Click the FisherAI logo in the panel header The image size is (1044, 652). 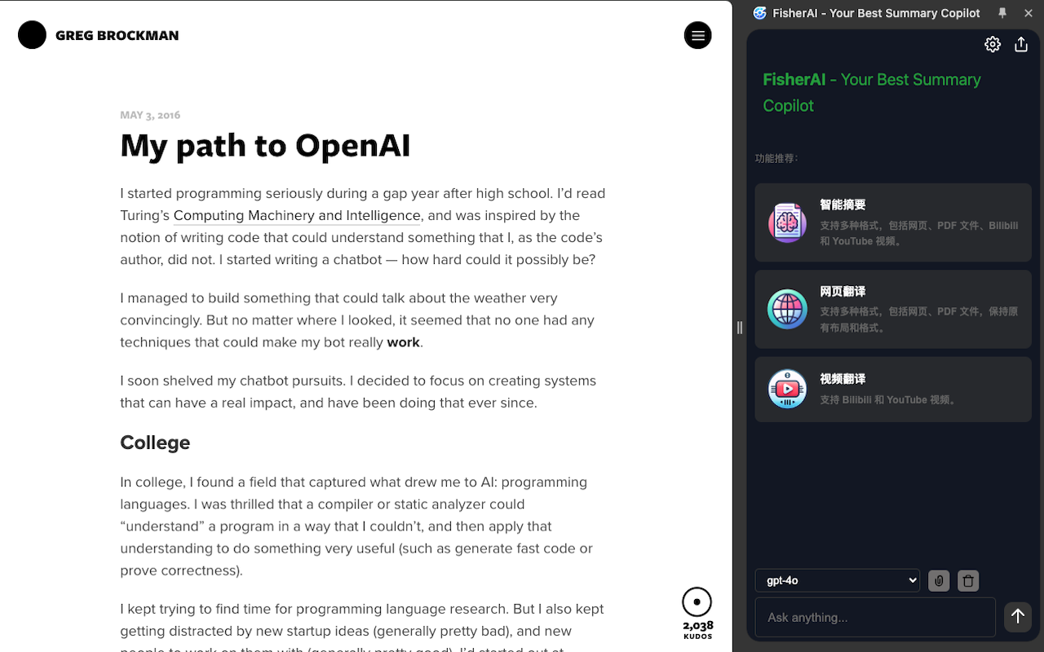759,13
